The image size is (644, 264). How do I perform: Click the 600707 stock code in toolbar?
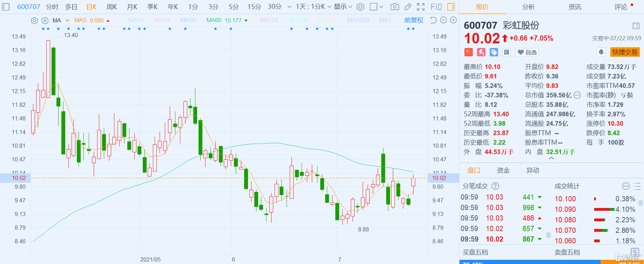29,7
